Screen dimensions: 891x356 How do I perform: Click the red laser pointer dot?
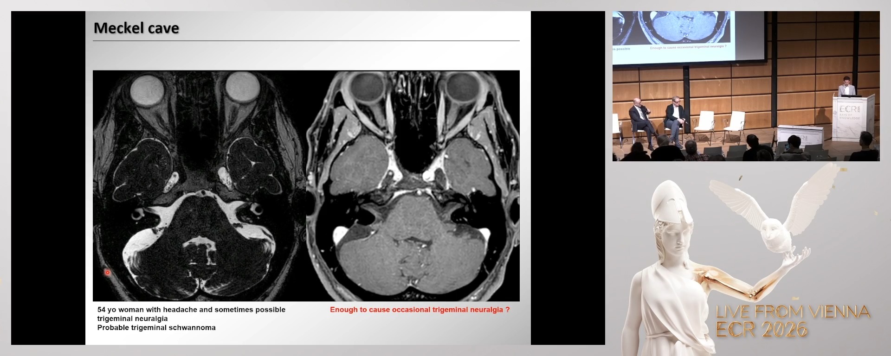[x=108, y=273]
